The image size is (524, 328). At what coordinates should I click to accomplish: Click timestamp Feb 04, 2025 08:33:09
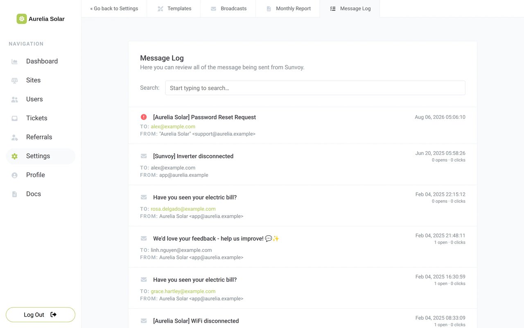pos(440,318)
